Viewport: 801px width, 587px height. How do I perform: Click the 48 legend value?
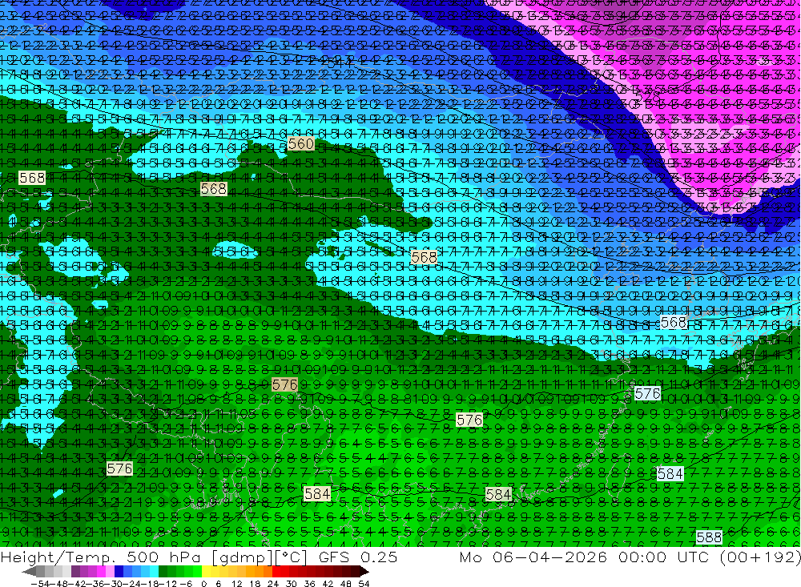pyautogui.click(x=346, y=584)
